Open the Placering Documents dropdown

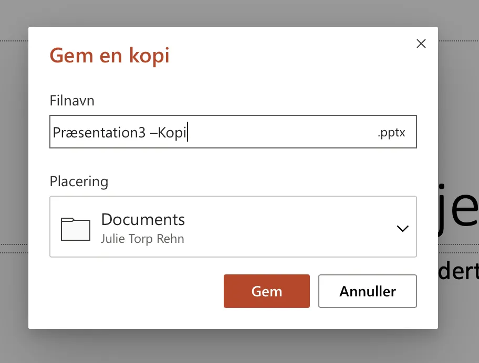233,227
